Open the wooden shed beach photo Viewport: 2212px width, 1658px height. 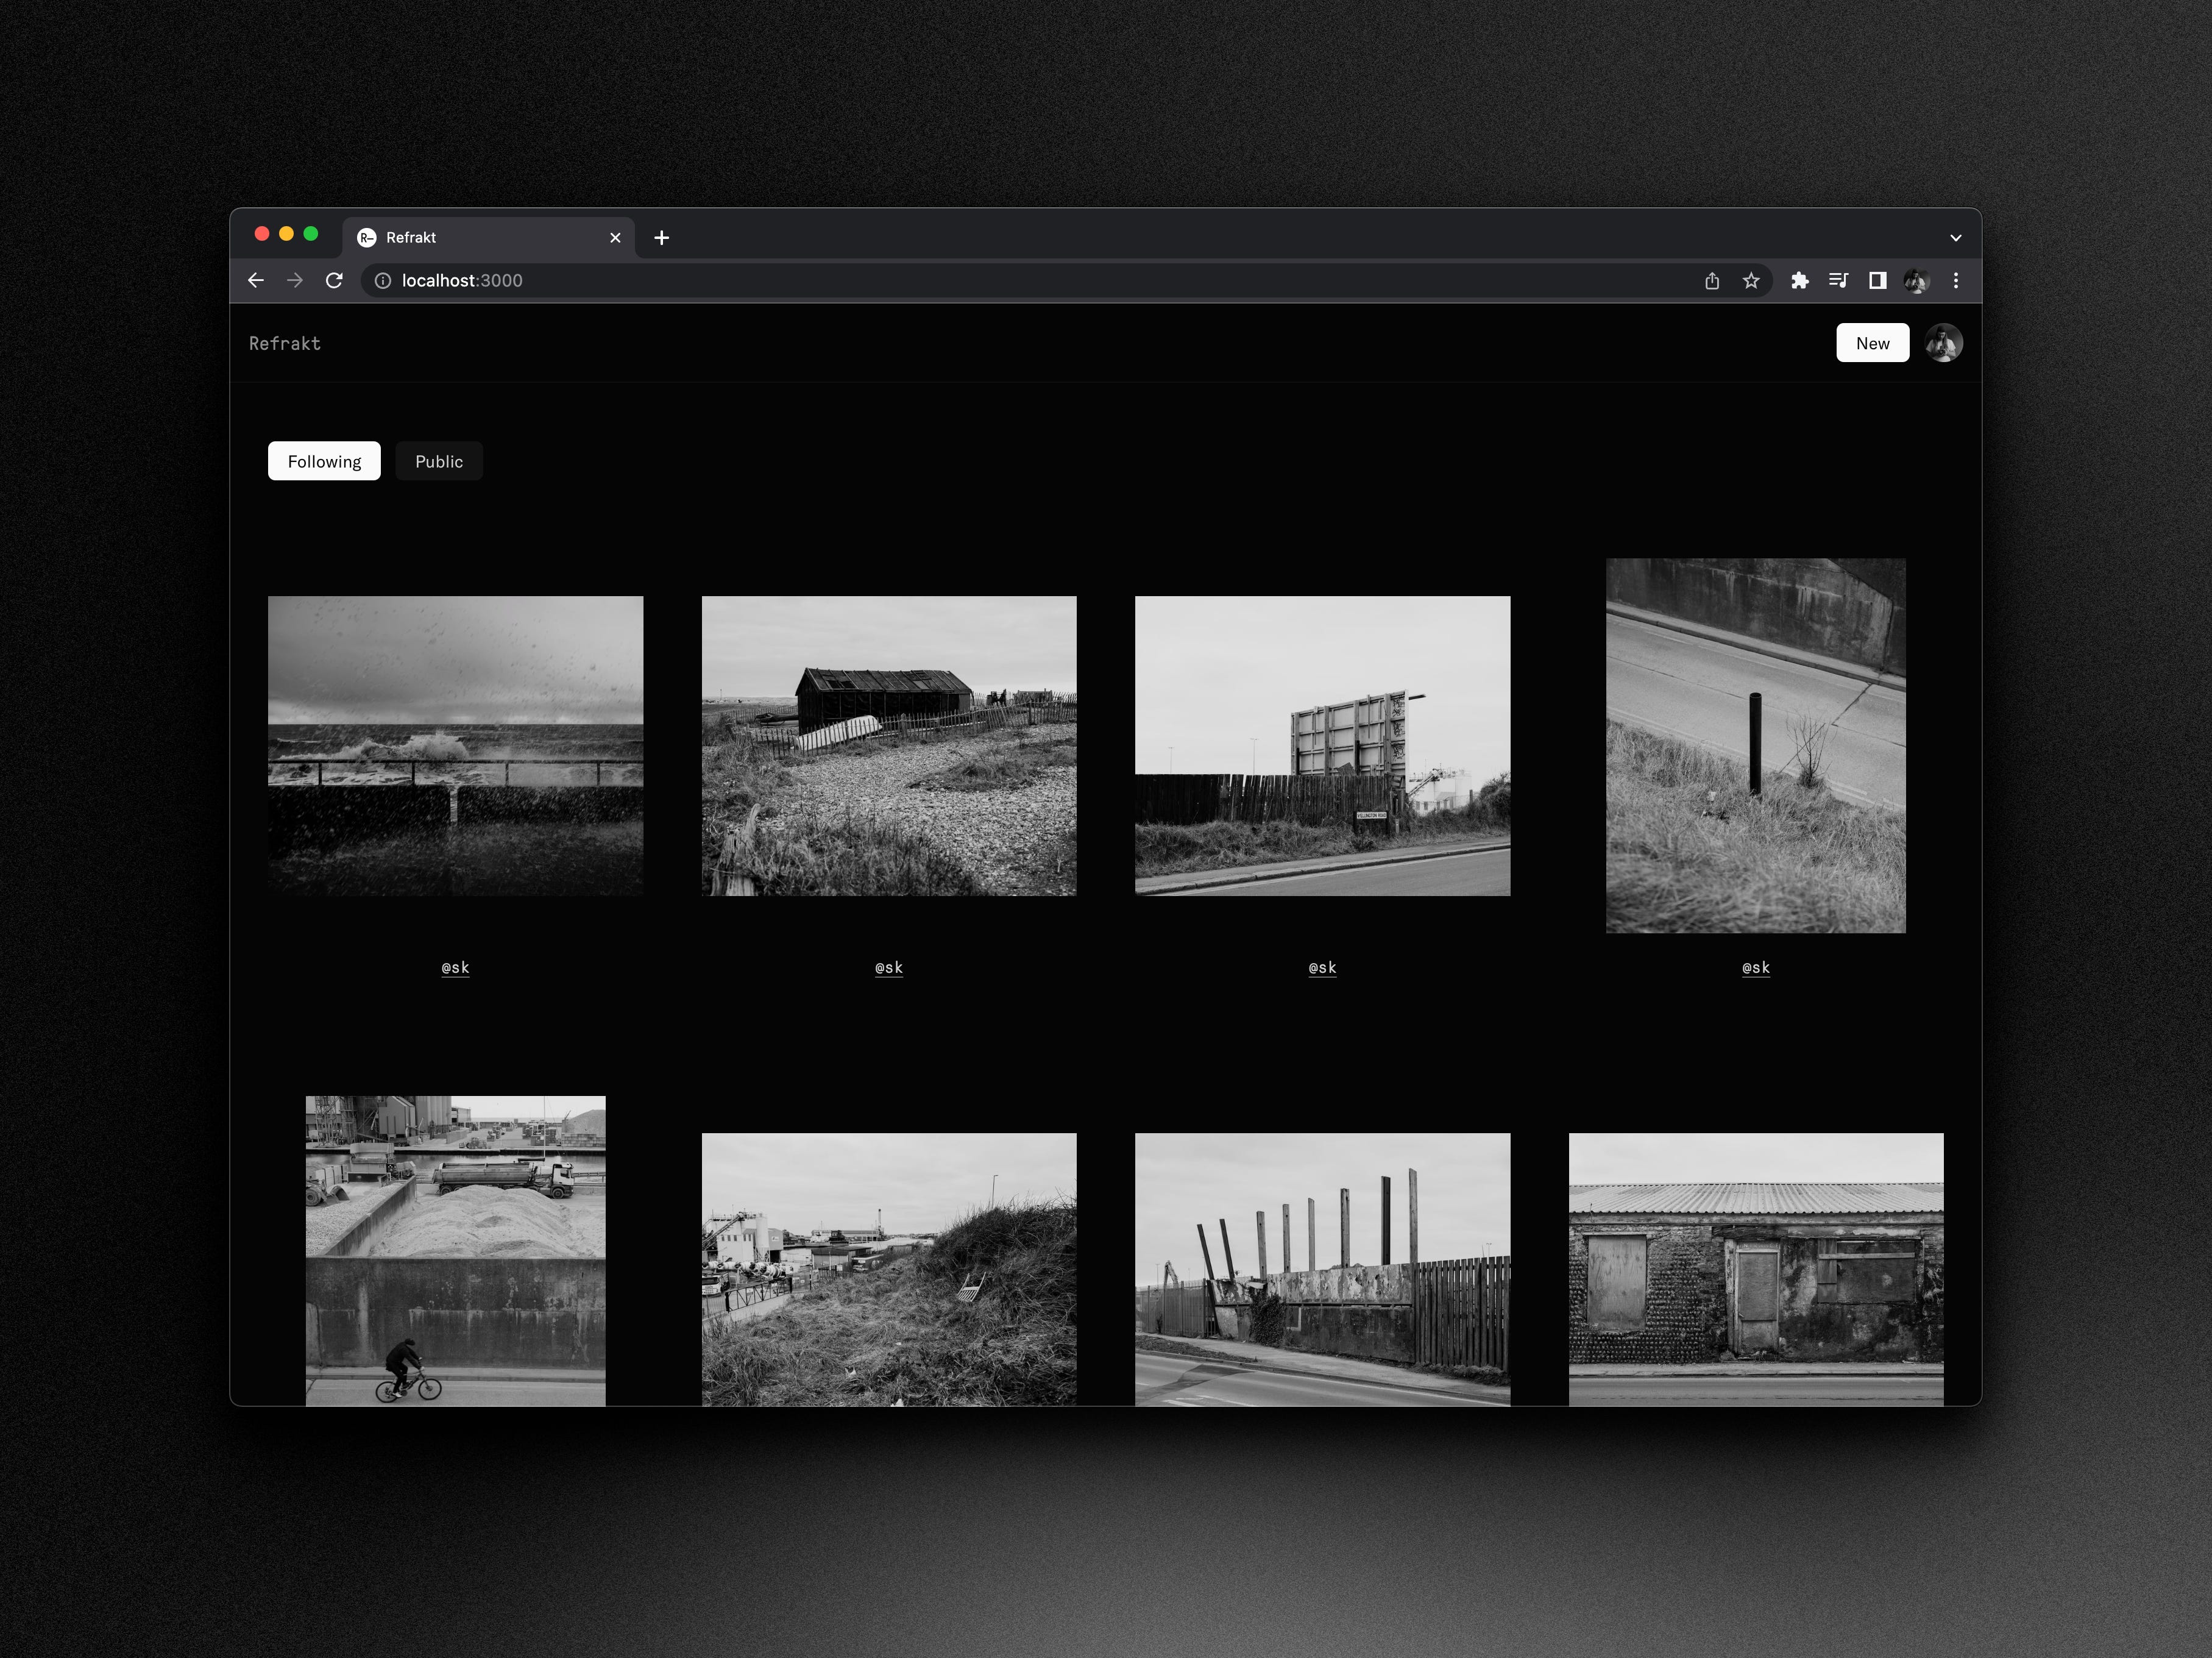point(889,745)
